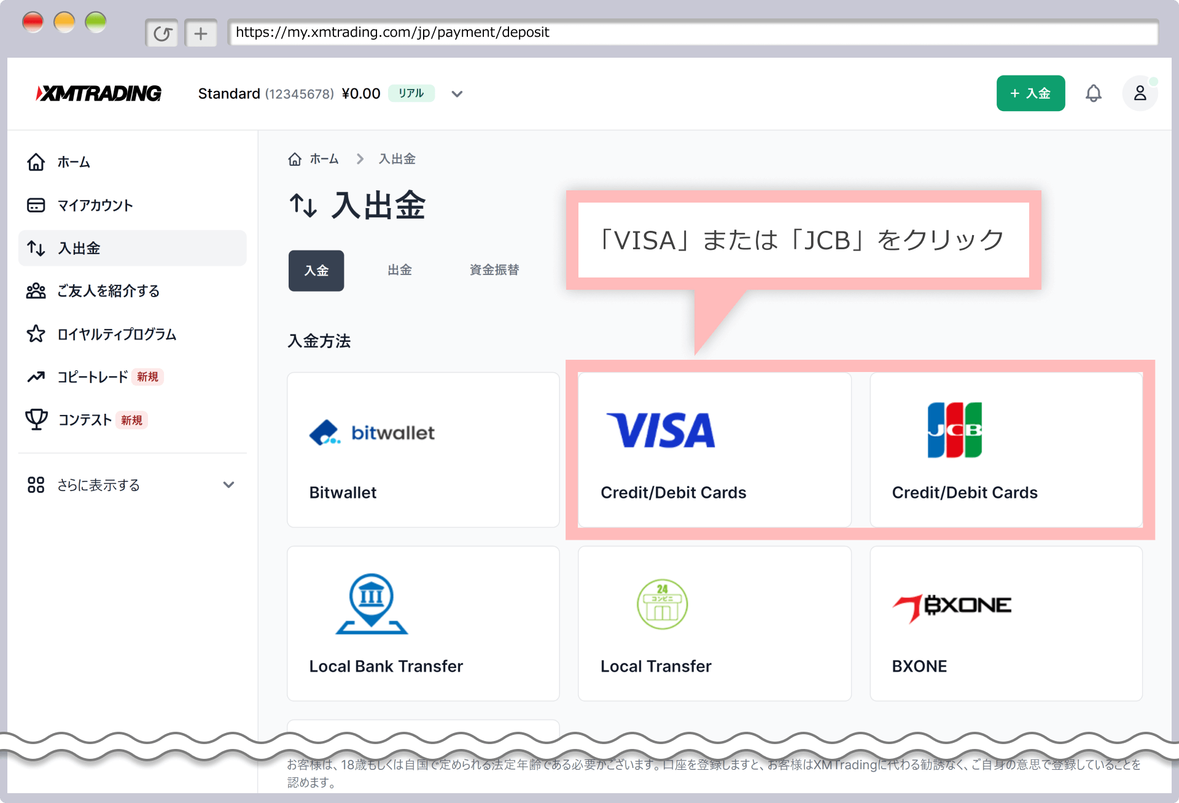
Task: Switch to the 出金 tab
Action: pos(400,270)
